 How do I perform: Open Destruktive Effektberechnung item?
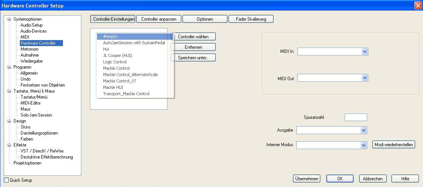click(47, 157)
